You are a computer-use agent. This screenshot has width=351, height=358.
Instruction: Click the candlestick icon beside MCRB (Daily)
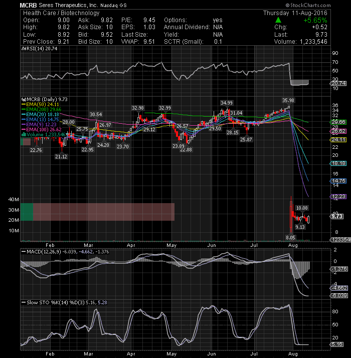(24, 100)
